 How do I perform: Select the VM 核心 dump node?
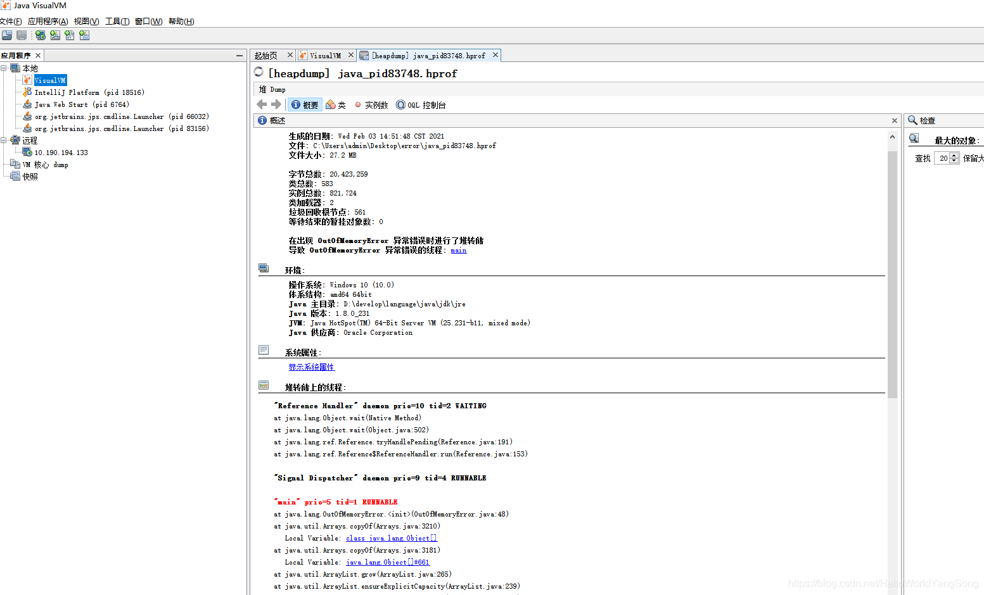(x=45, y=164)
